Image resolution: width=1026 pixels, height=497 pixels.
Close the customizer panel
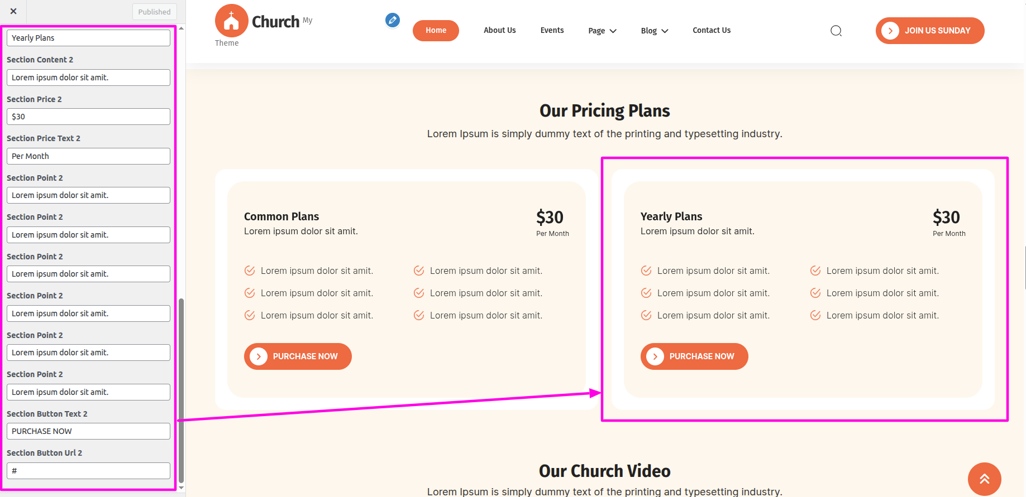pos(13,11)
